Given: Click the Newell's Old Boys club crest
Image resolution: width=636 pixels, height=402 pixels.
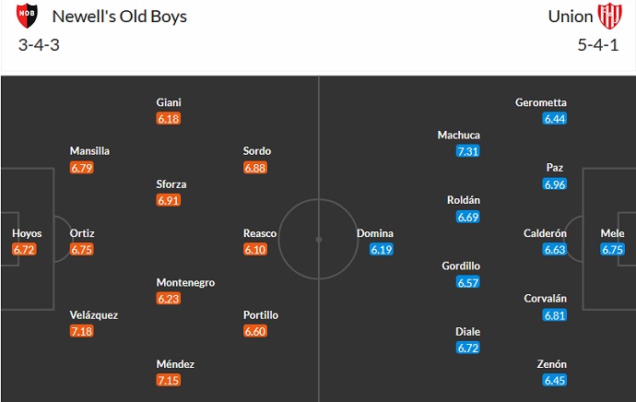Looking at the screenshot, I should pos(28,16).
